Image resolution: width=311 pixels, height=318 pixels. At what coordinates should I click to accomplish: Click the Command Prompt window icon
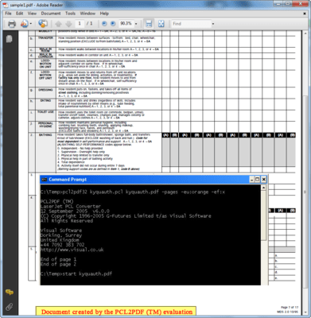pos(45,180)
